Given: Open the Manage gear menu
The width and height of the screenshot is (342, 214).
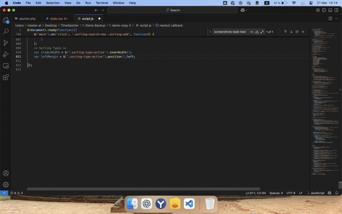Looking at the screenshot, I should [x=6, y=185].
